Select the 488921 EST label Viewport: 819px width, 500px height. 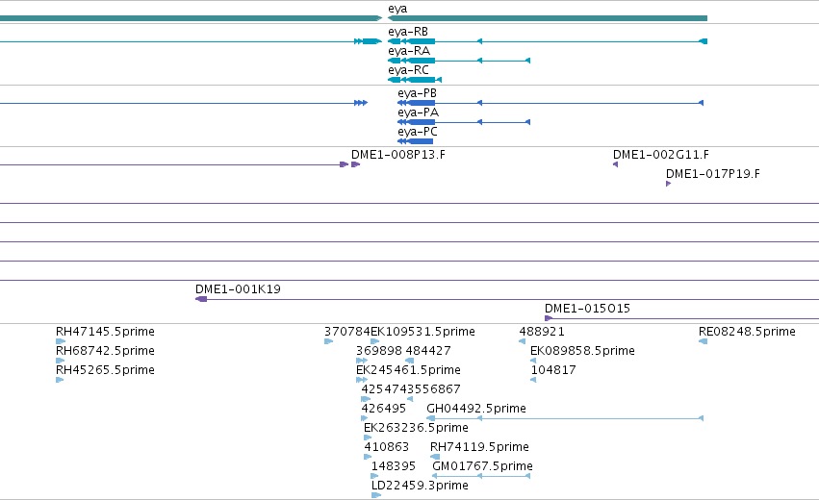point(542,332)
